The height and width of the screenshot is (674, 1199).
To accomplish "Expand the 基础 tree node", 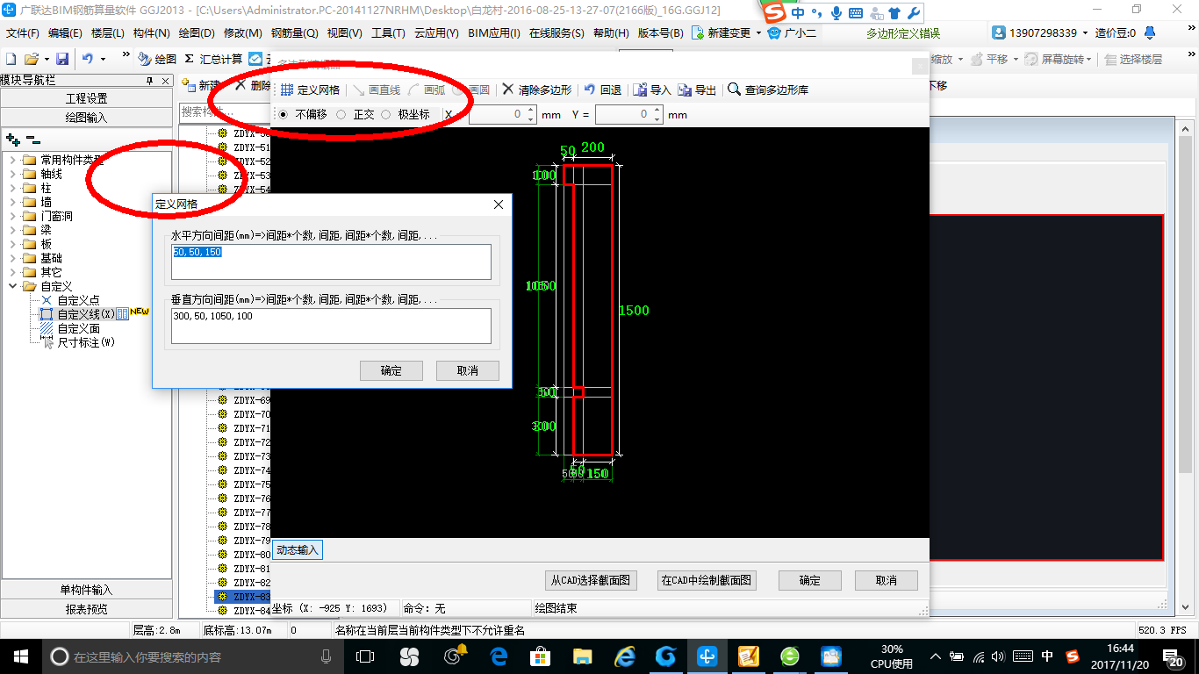I will click(x=12, y=258).
